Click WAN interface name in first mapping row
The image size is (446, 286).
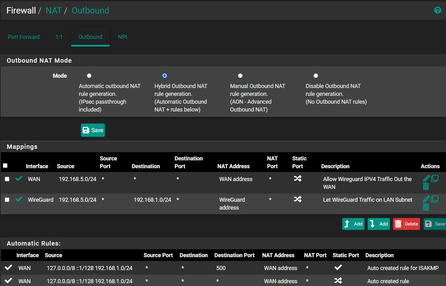point(34,179)
